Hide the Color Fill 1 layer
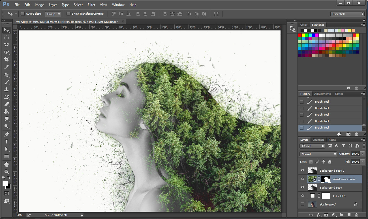 [303, 196]
